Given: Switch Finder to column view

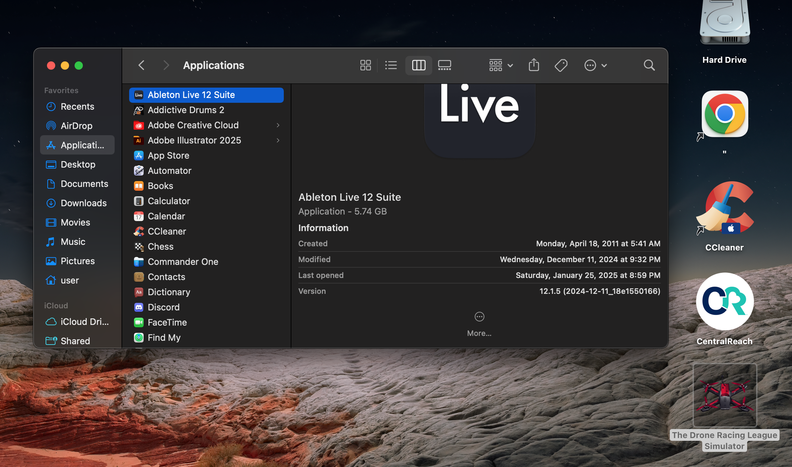Looking at the screenshot, I should click(418, 65).
